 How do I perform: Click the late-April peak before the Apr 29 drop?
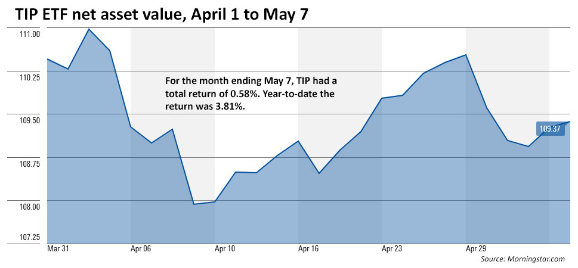click(466, 55)
